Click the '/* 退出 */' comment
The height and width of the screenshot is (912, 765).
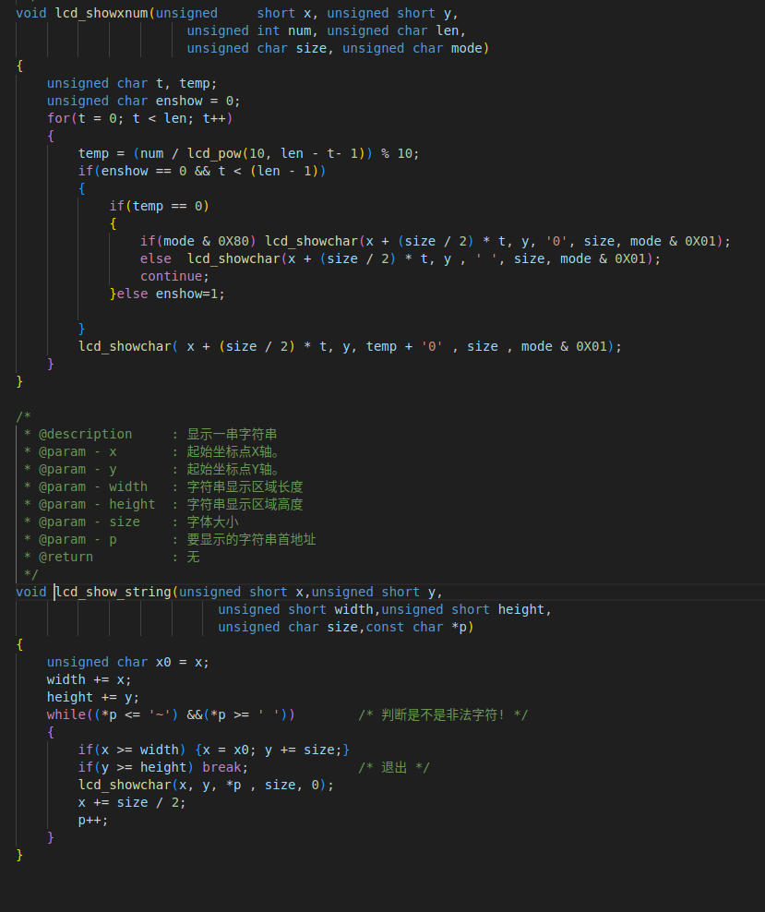click(x=393, y=767)
